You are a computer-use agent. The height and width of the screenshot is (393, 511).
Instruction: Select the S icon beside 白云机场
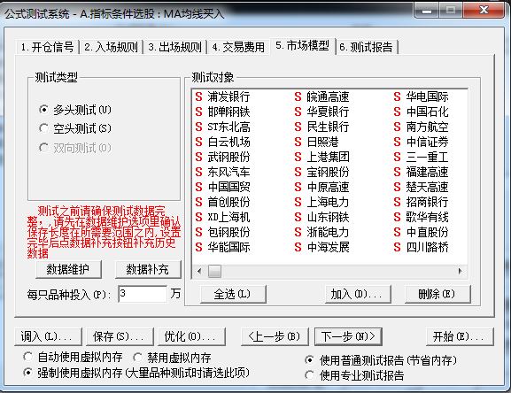click(x=198, y=142)
